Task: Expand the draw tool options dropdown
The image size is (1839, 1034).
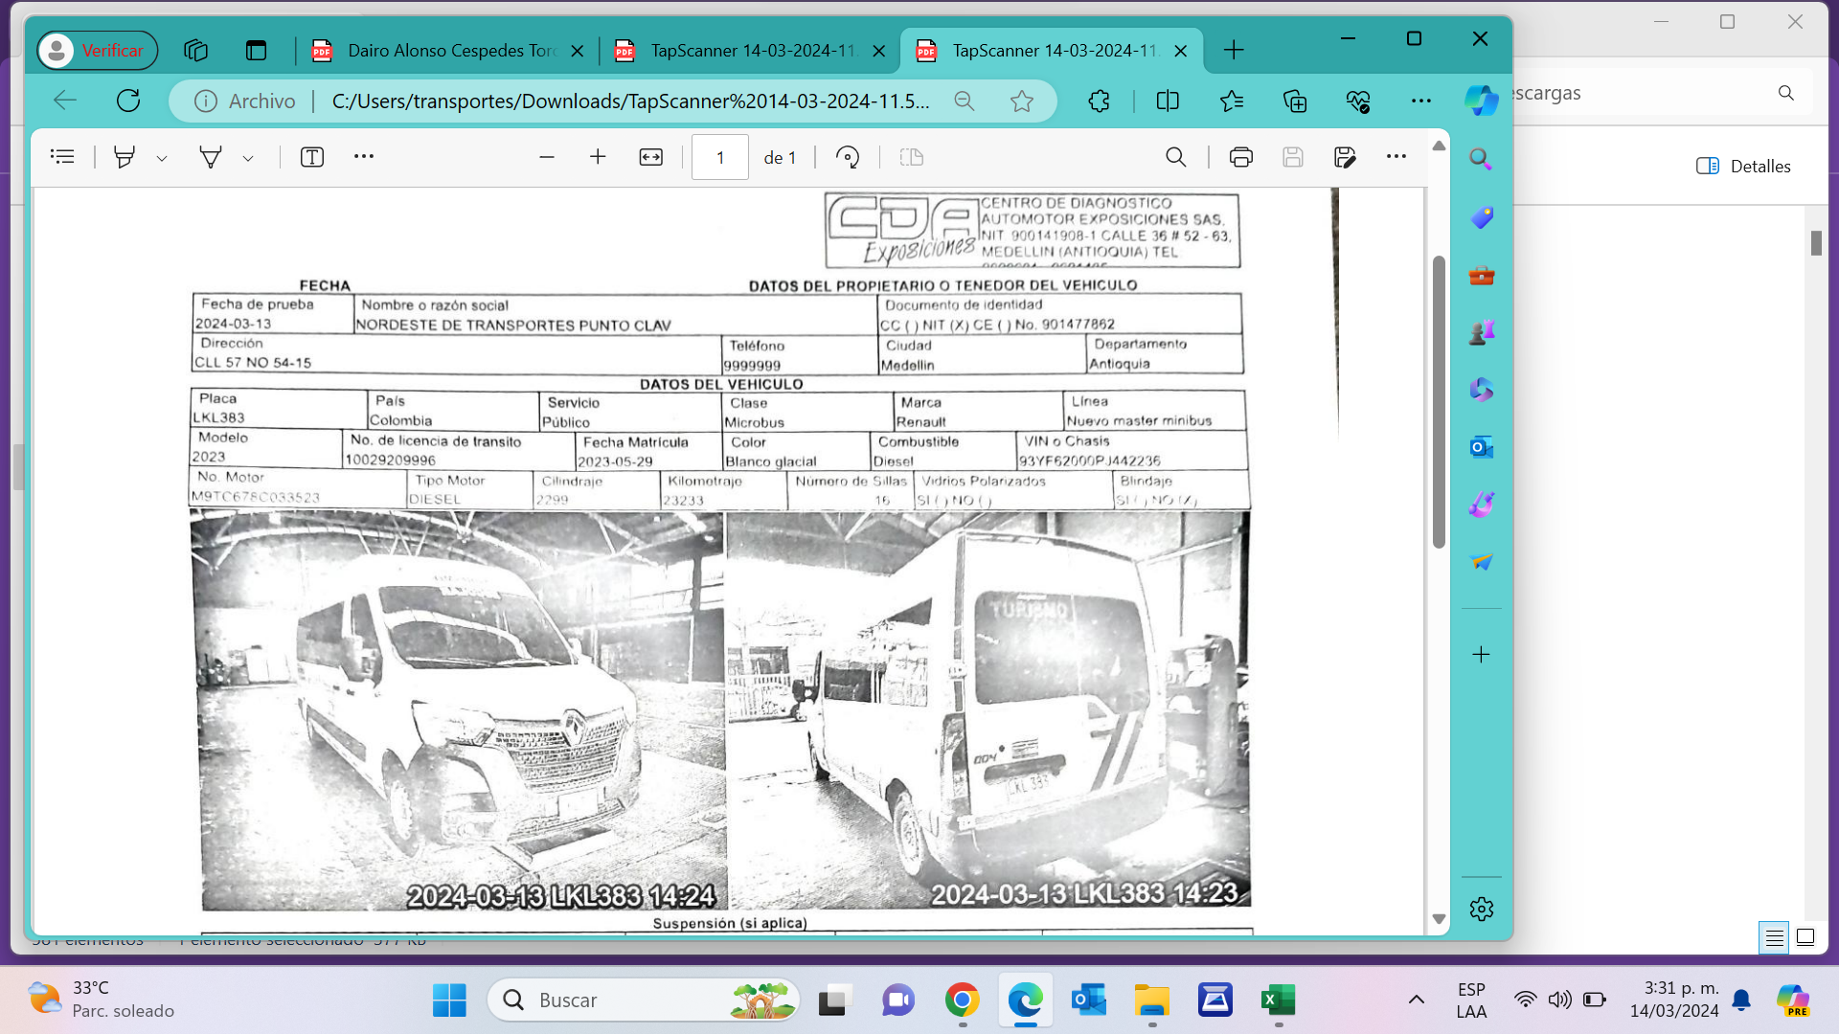Action: point(248,158)
